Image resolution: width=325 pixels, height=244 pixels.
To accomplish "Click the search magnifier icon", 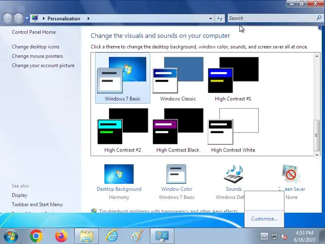I will click(319, 18).
